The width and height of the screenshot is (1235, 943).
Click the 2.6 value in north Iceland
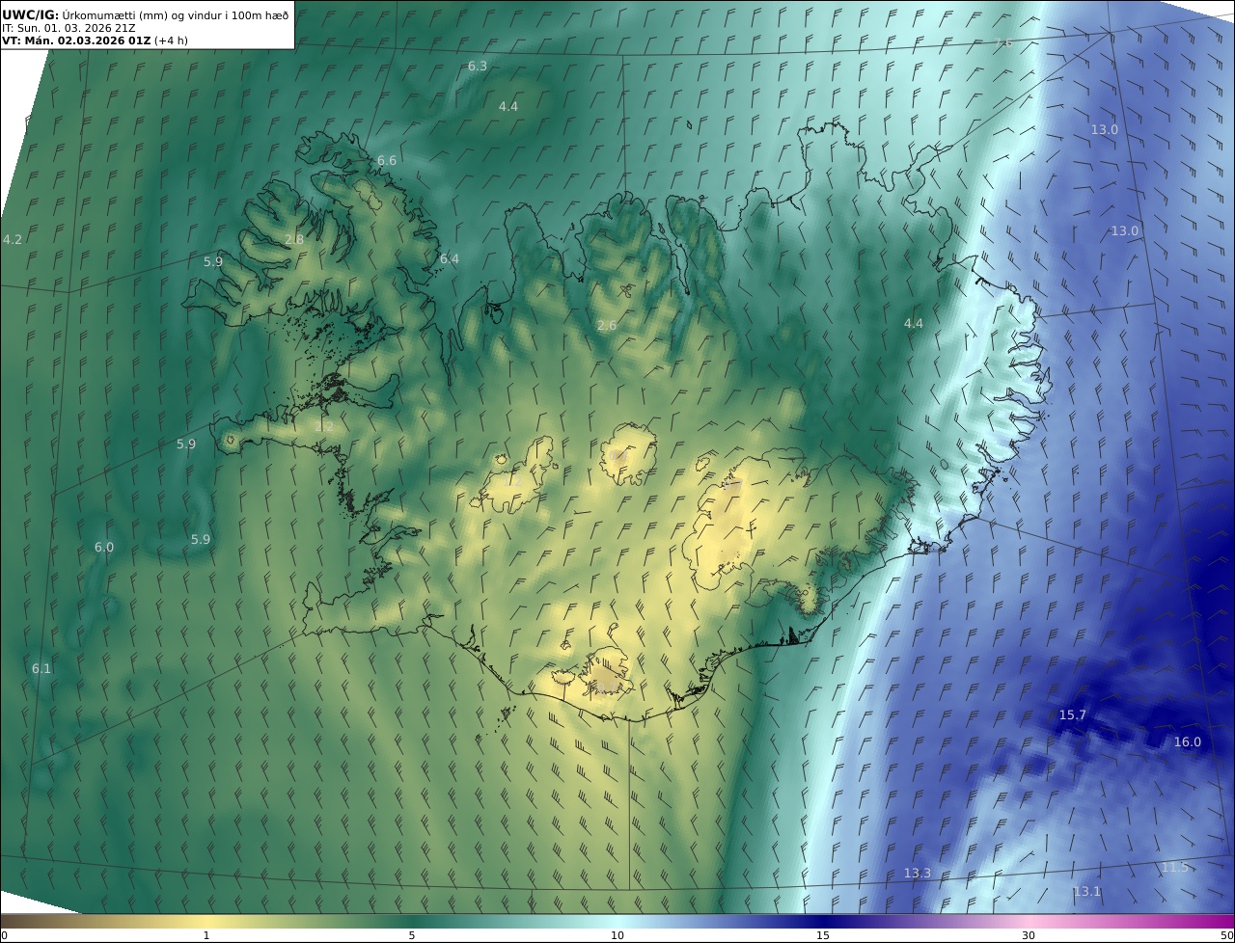point(607,326)
